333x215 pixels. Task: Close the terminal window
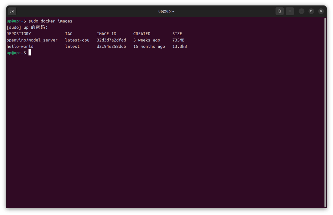(321, 11)
